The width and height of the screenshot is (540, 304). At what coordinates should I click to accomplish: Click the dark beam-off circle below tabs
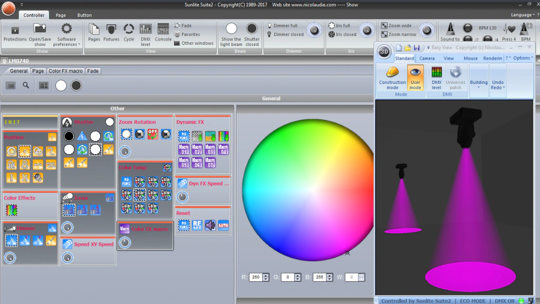tap(76, 85)
